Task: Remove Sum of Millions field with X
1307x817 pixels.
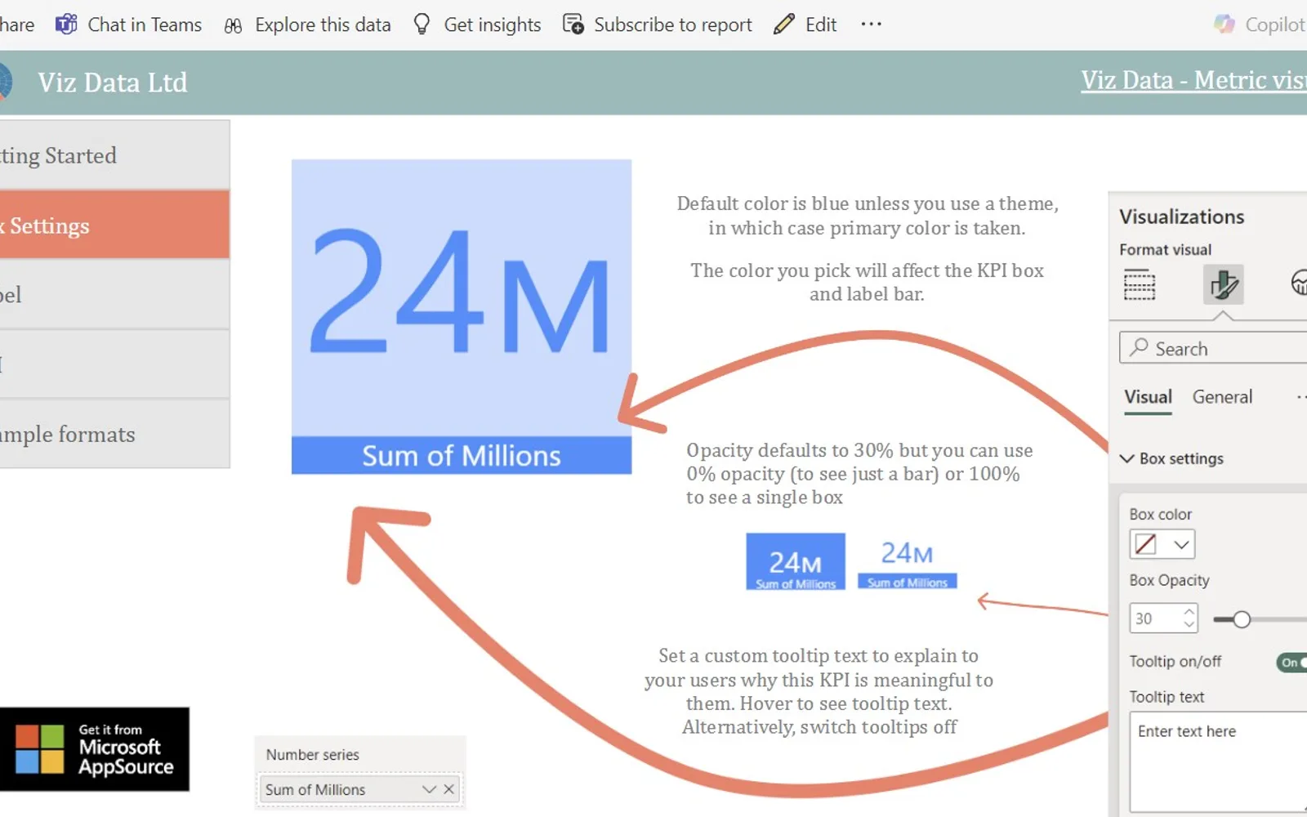Action: click(x=448, y=789)
